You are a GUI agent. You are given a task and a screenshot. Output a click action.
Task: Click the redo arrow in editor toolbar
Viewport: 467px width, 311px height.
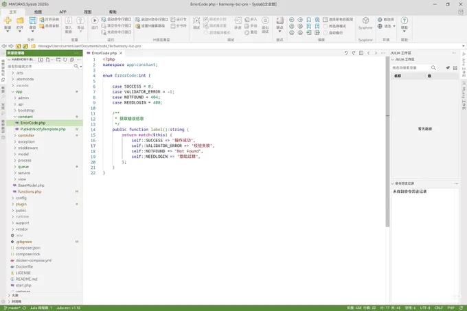tap(354, 53)
